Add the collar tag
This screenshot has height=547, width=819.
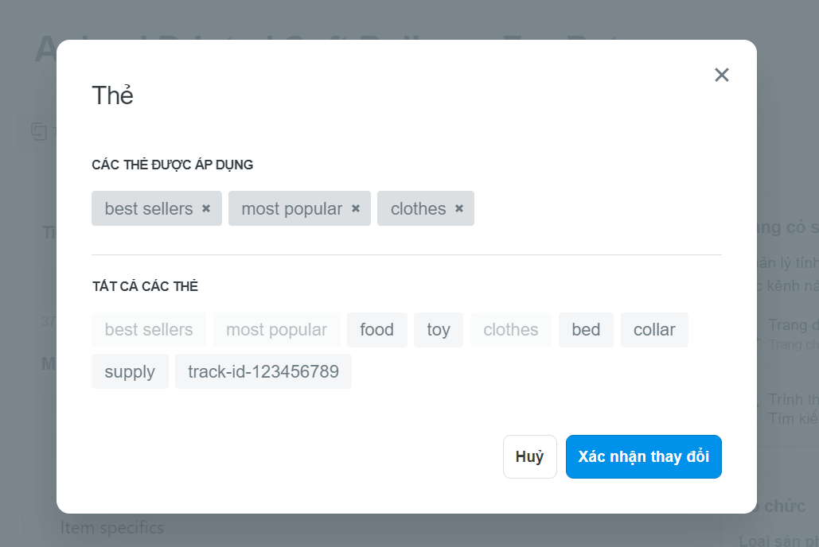pyautogui.click(x=654, y=330)
